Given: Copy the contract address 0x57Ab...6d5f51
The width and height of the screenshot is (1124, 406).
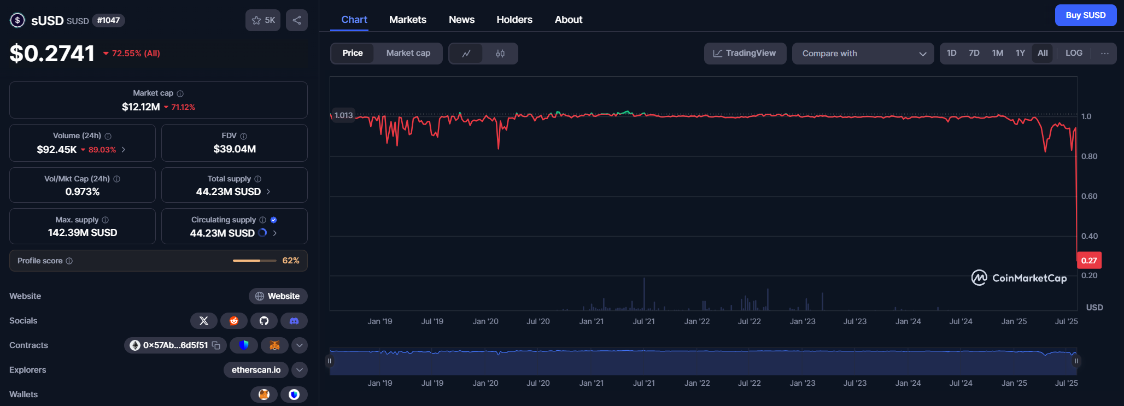Looking at the screenshot, I should pyautogui.click(x=216, y=345).
